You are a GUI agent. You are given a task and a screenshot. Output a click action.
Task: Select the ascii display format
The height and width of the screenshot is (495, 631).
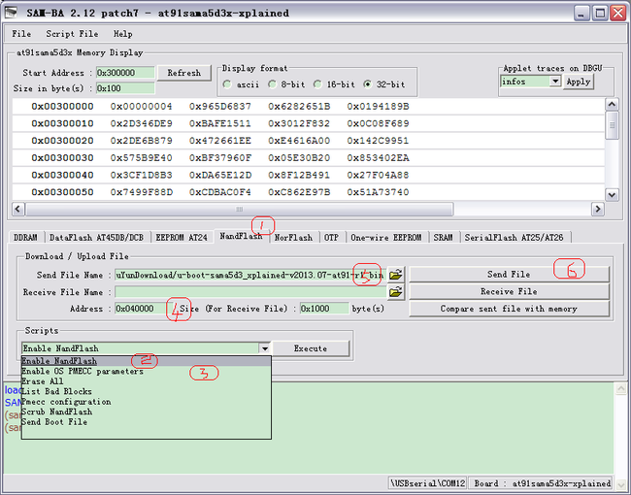[227, 84]
